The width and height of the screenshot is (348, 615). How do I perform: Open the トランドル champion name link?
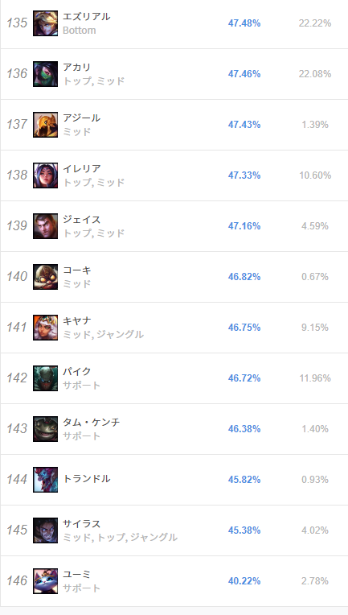click(87, 479)
